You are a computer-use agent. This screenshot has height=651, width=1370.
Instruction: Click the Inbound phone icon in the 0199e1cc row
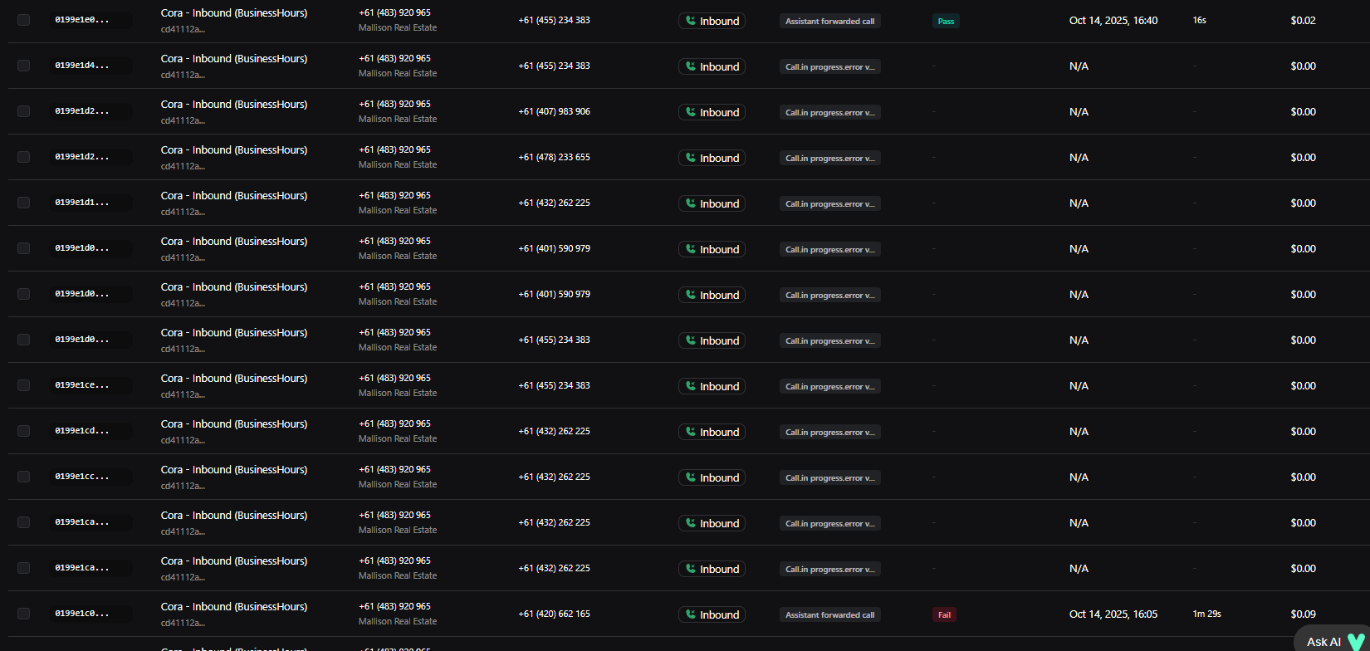(691, 477)
